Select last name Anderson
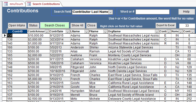 tap(79, 47)
